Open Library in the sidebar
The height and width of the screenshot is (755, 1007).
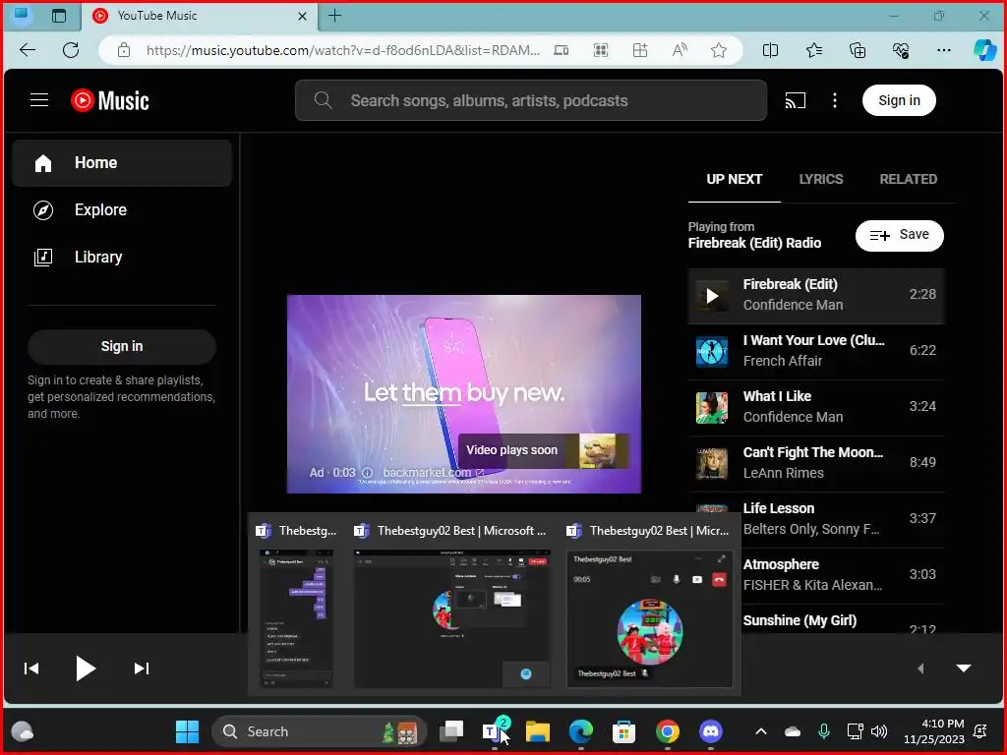coord(122,257)
